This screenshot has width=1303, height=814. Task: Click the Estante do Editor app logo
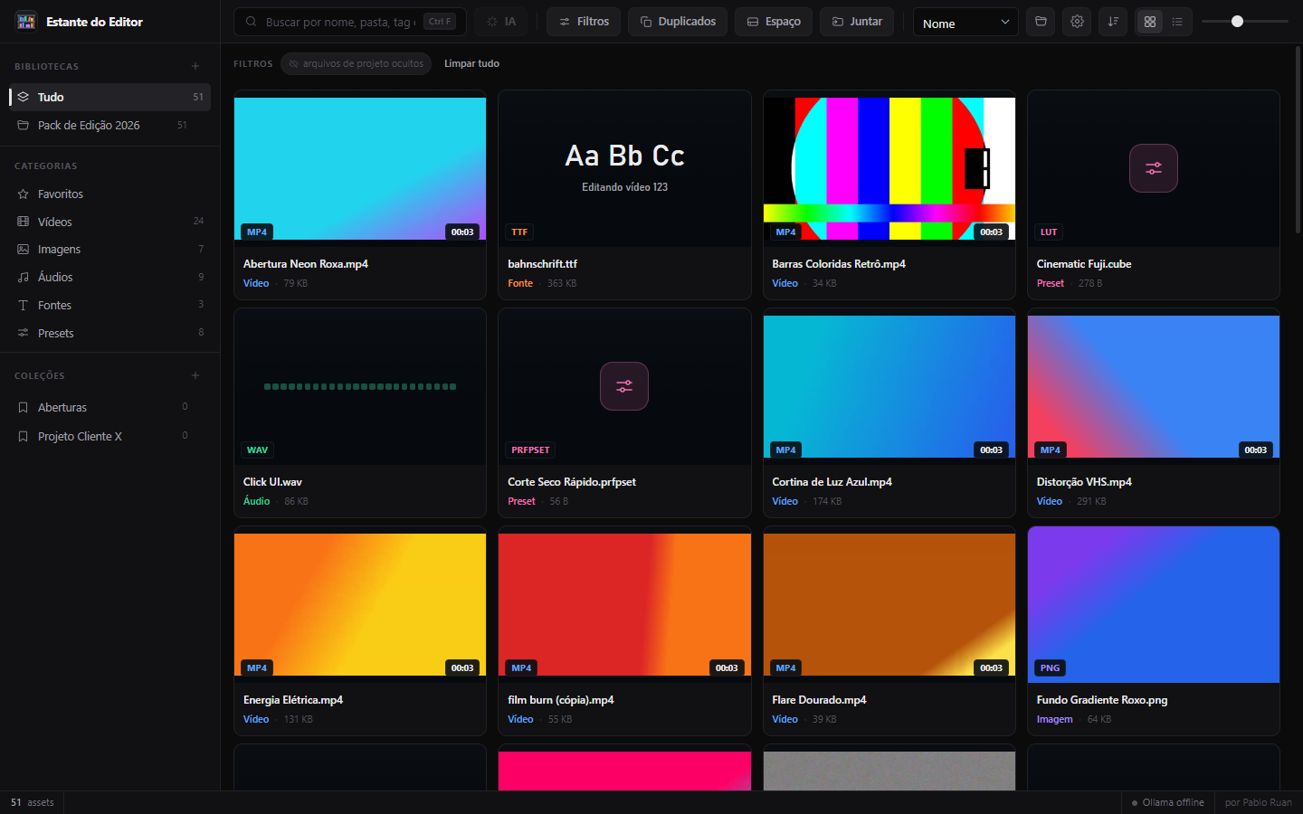tap(26, 21)
